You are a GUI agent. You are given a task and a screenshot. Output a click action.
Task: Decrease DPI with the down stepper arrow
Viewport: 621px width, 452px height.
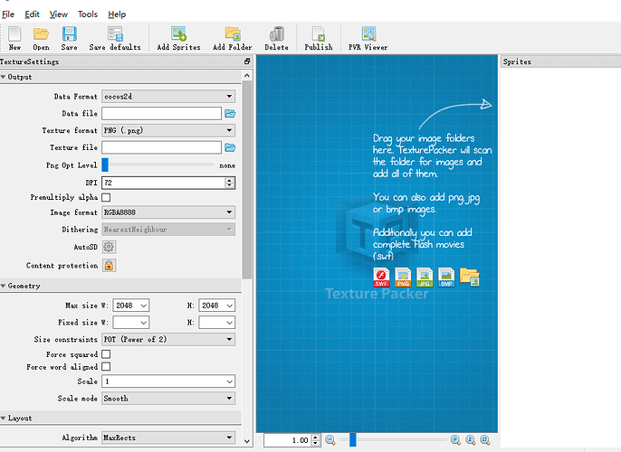[x=230, y=185]
